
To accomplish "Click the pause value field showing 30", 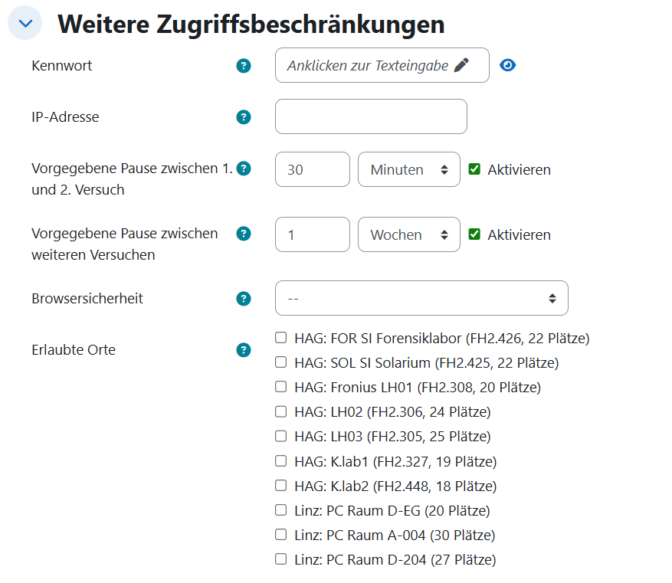I will (312, 169).
